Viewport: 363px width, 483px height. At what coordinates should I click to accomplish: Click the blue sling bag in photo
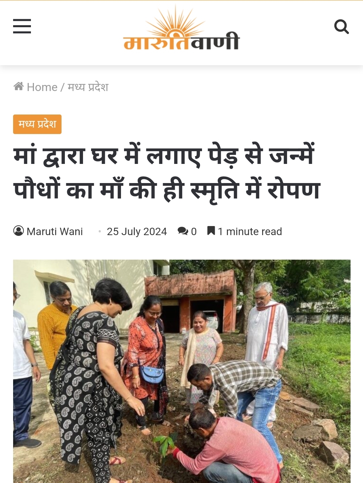(152, 375)
